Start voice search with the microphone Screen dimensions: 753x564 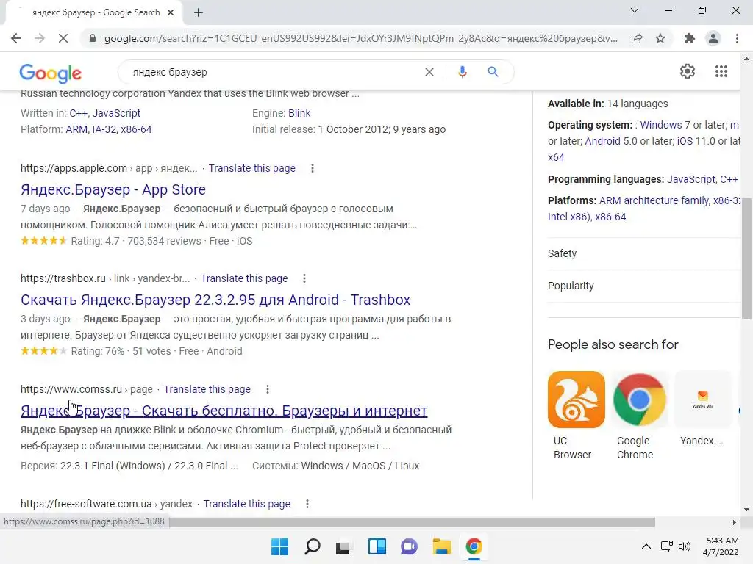click(x=462, y=72)
